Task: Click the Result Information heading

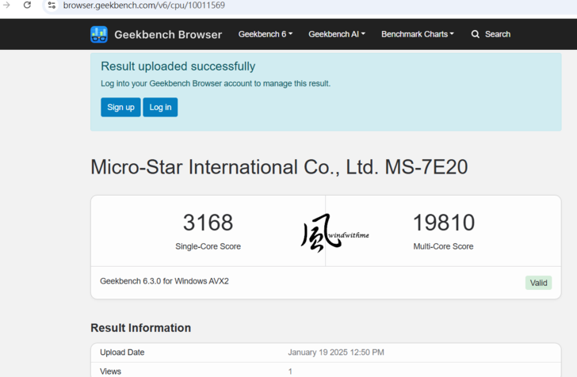Action: pyautogui.click(x=140, y=328)
